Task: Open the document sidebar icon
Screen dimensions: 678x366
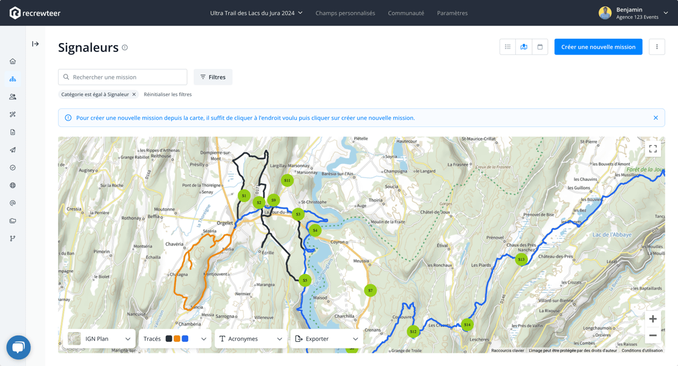Action: [x=13, y=132]
